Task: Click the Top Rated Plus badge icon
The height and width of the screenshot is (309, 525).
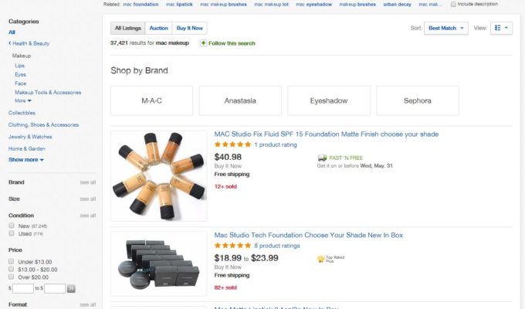Action: point(320,259)
